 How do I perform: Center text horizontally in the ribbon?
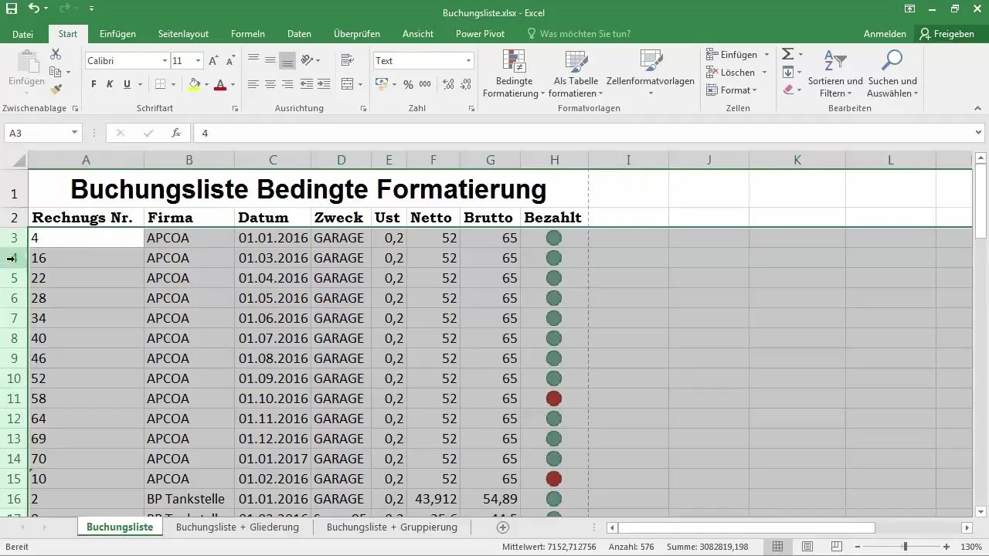(x=270, y=84)
